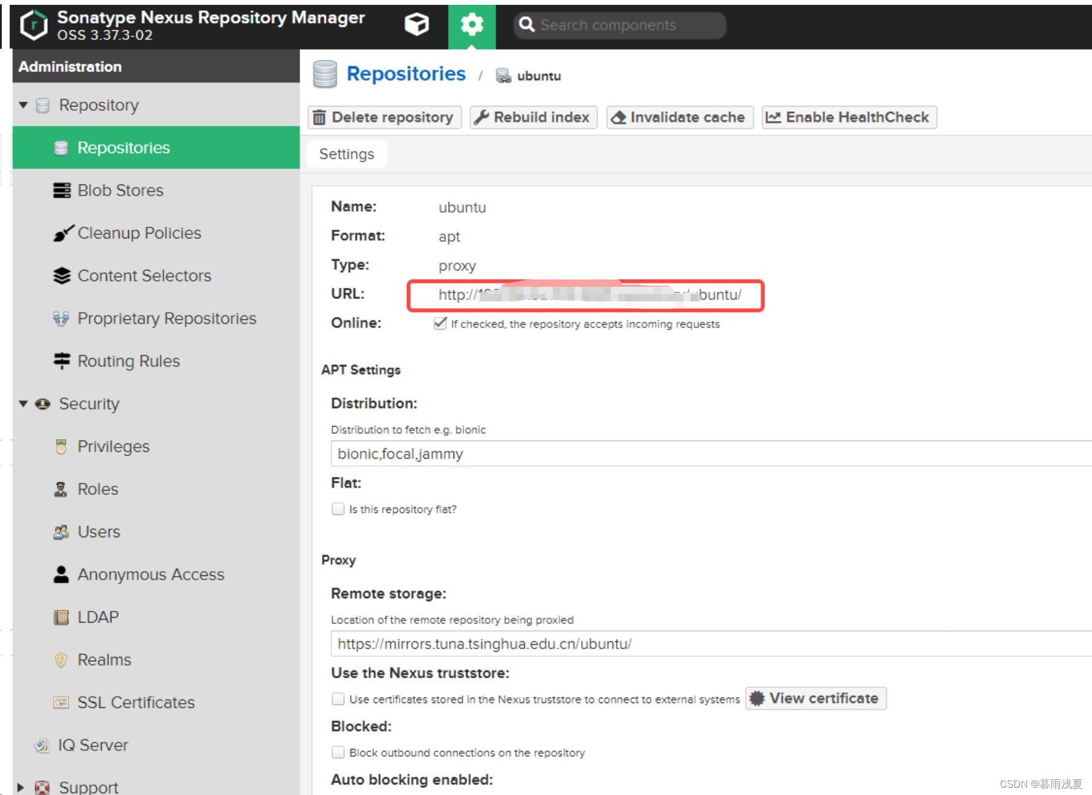Image resolution: width=1092 pixels, height=795 pixels.
Task: Click the Invalidate cache button
Action: coord(679,117)
